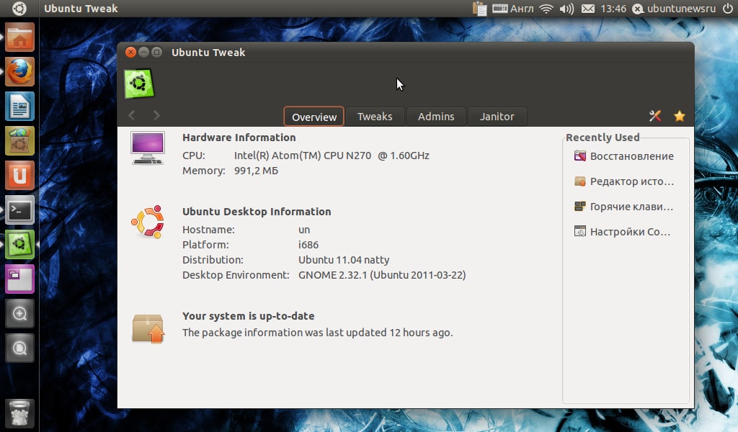Open Ubuntu One from the launcher
Screen dimensions: 738x432
(x=19, y=176)
